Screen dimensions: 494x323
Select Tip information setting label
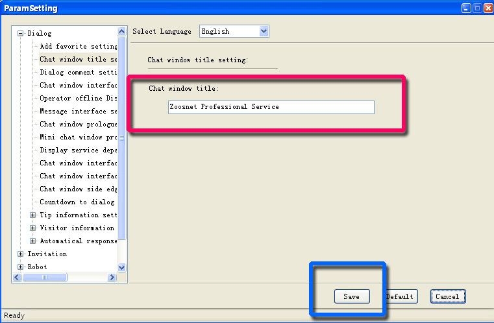click(78, 215)
